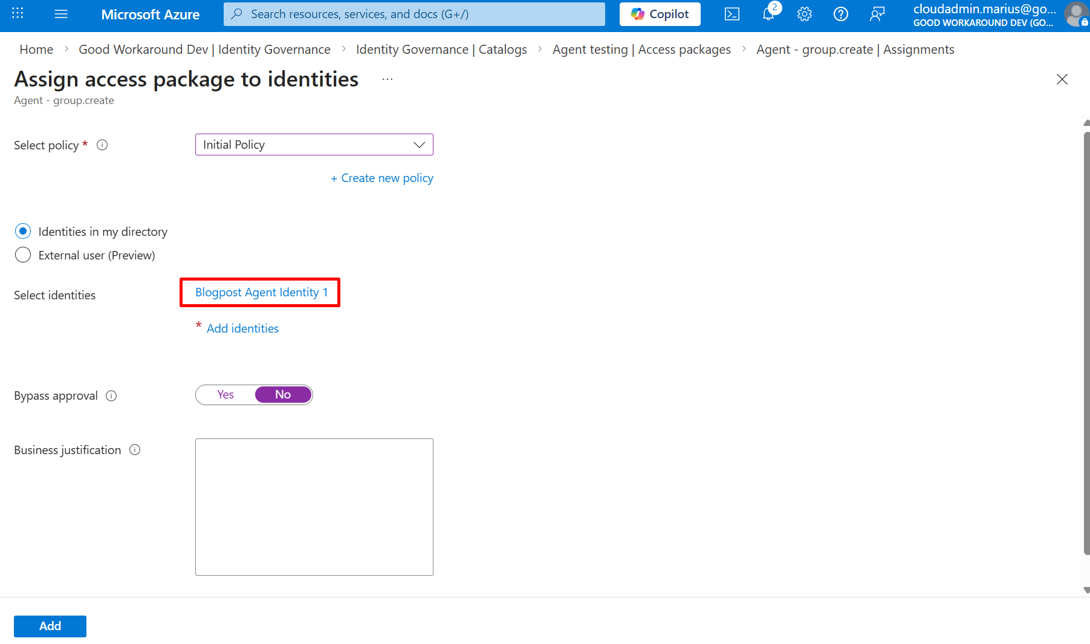Click the blue Add button
1090x644 pixels.
click(x=50, y=626)
